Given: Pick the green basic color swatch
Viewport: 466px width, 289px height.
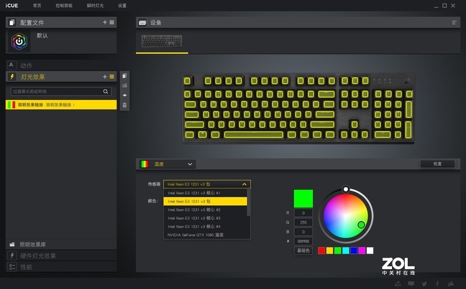Looking at the screenshot, I should coord(338,251).
